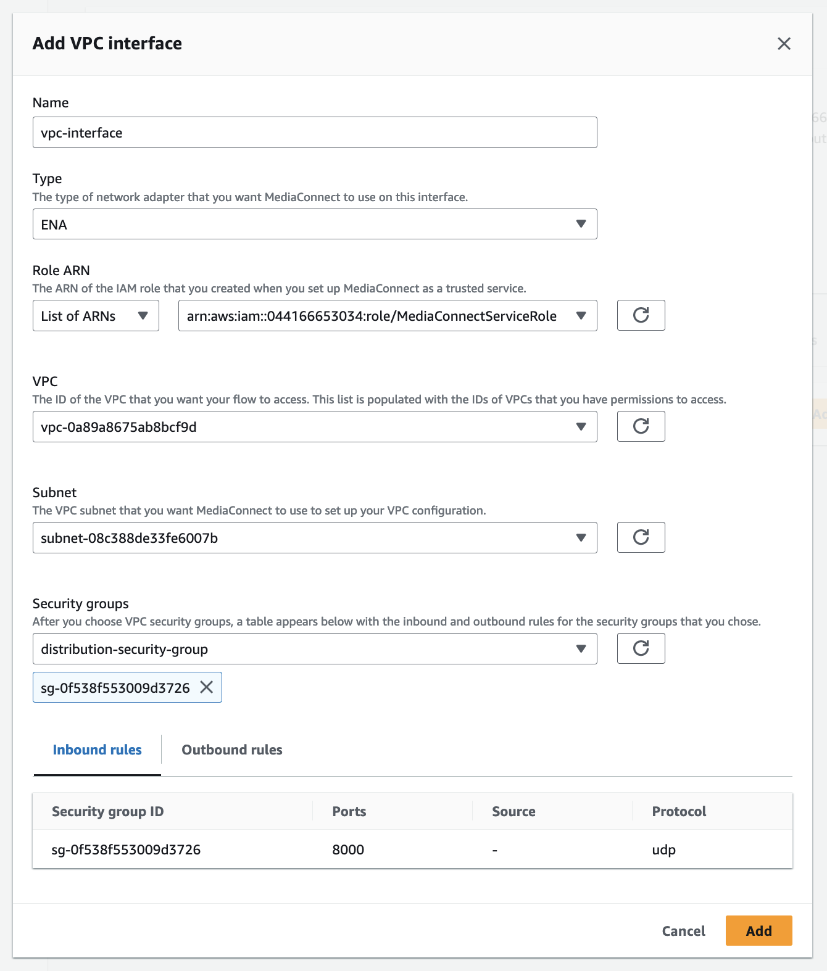Refresh the Role ARN list

click(x=641, y=315)
